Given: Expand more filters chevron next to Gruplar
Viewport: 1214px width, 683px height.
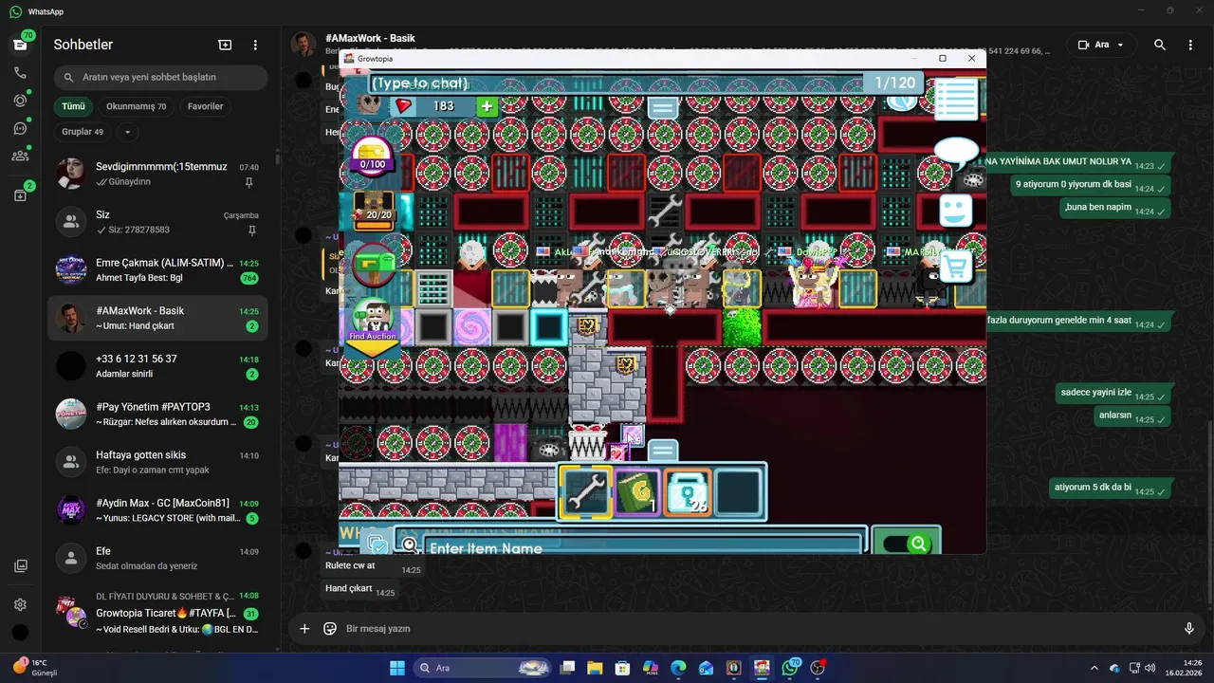Looking at the screenshot, I should (x=127, y=132).
